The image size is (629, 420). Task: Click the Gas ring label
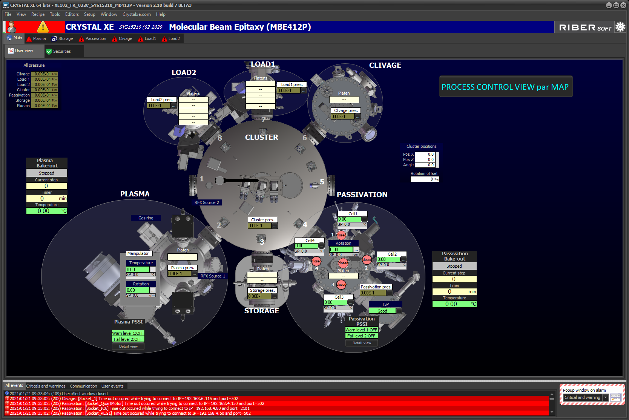pos(146,218)
